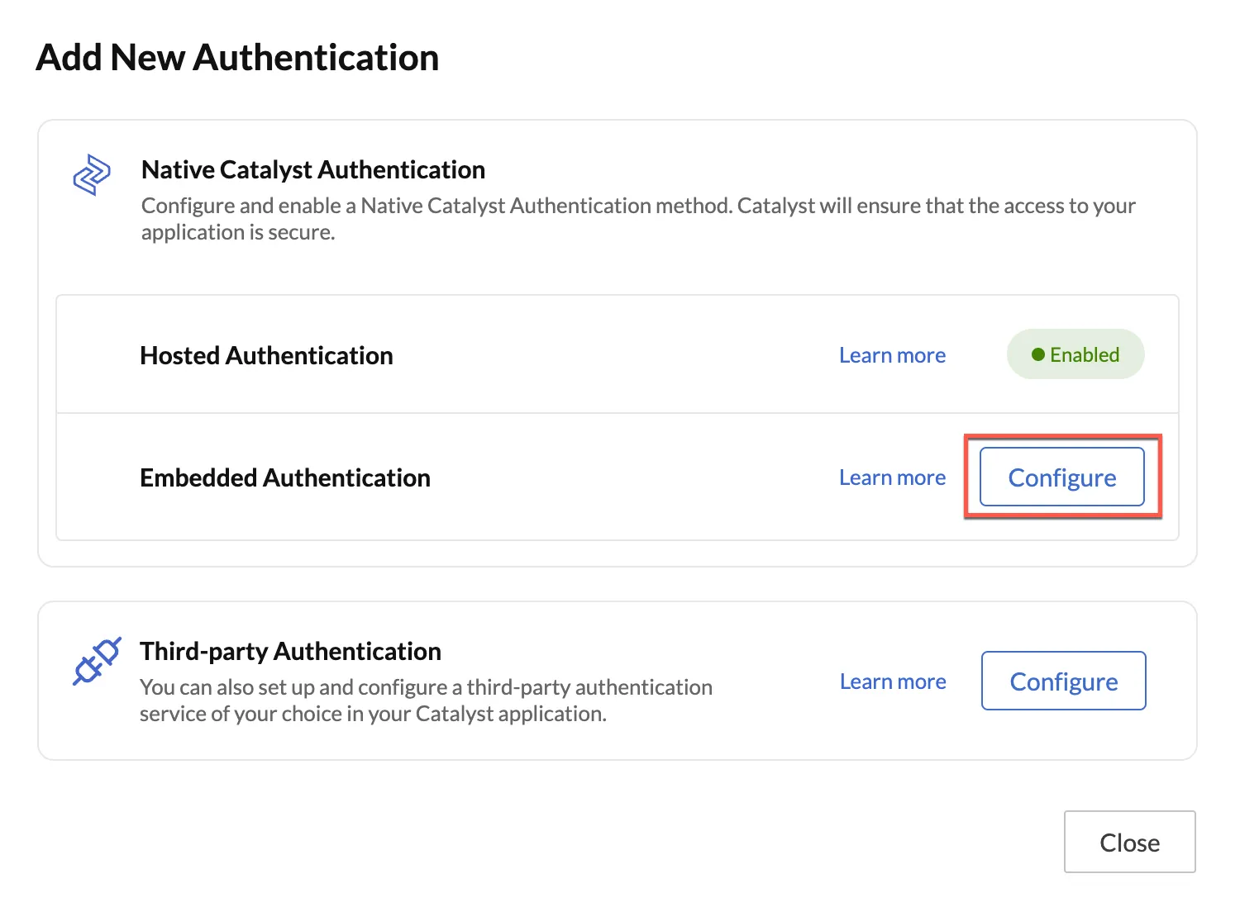Click the Third-party Authentication plug icon
1240x907 pixels.
click(x=97, y=661)
